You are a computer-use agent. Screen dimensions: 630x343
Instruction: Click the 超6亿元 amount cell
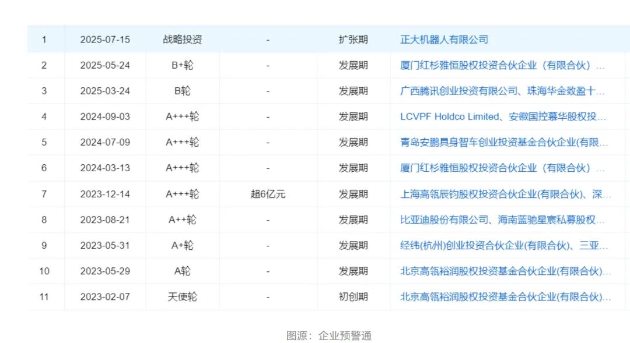click(x=268, y=194)
